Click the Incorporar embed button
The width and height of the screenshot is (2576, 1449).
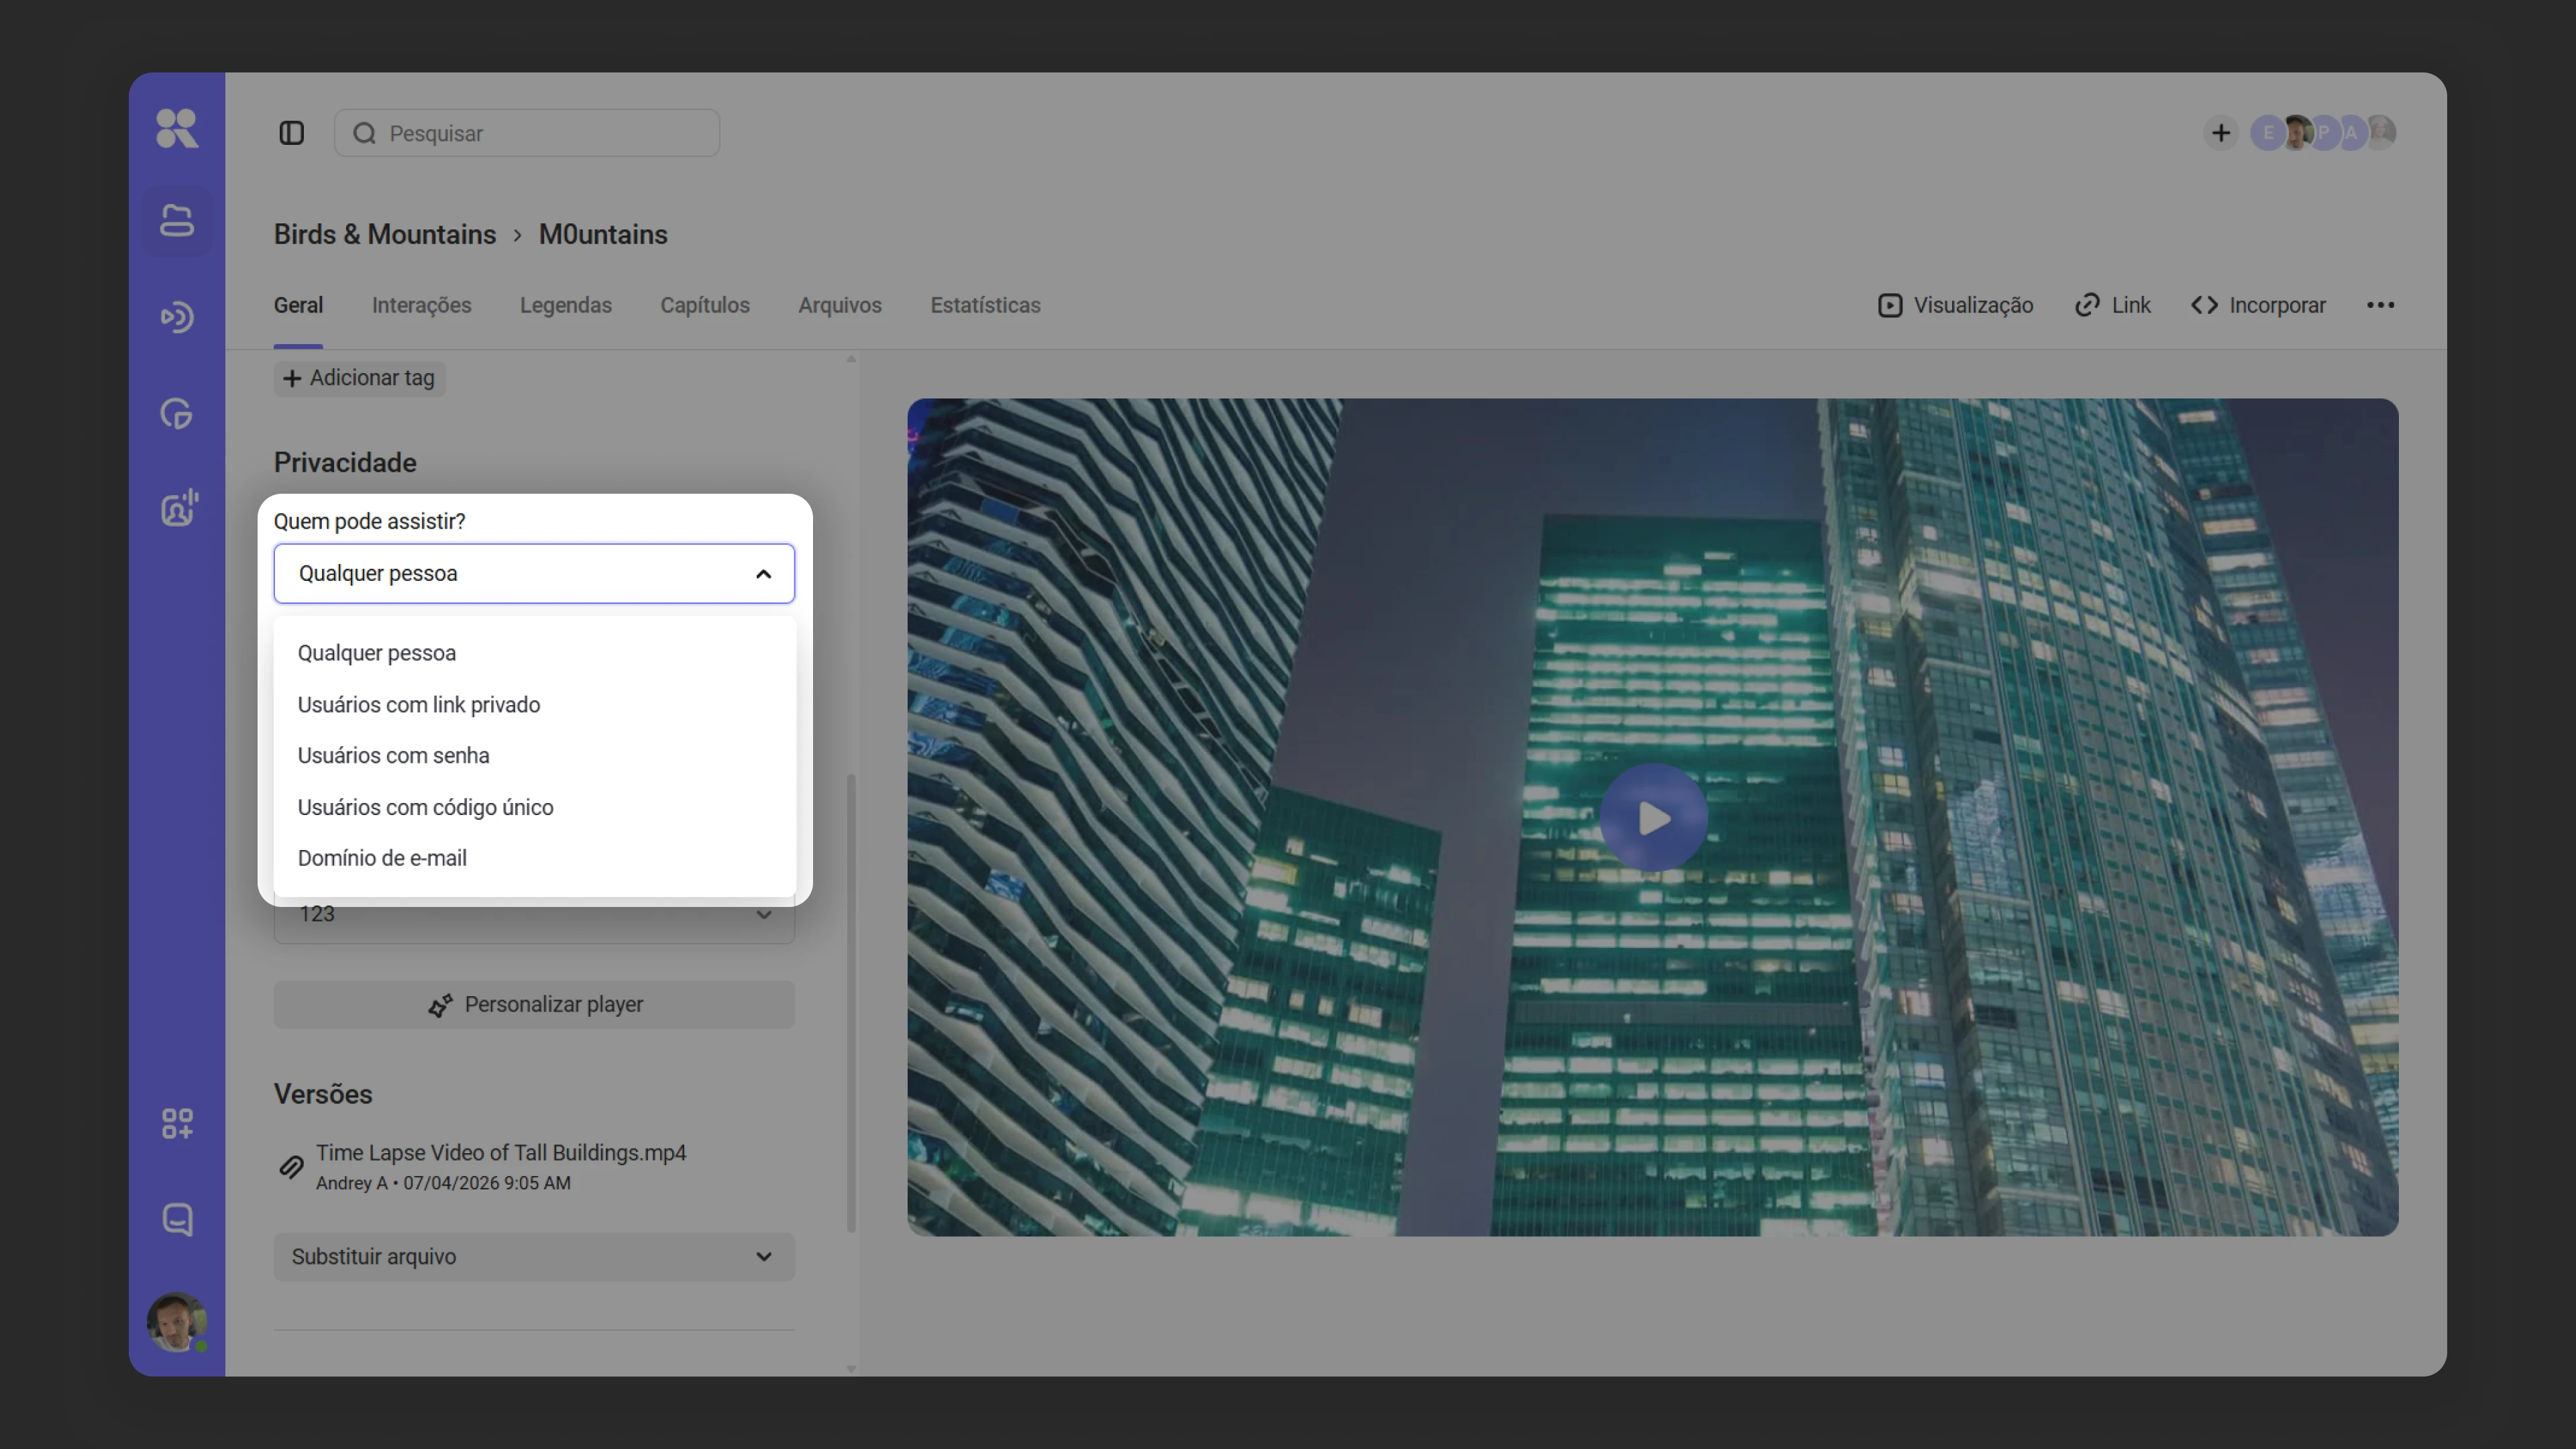(2258, 305)
